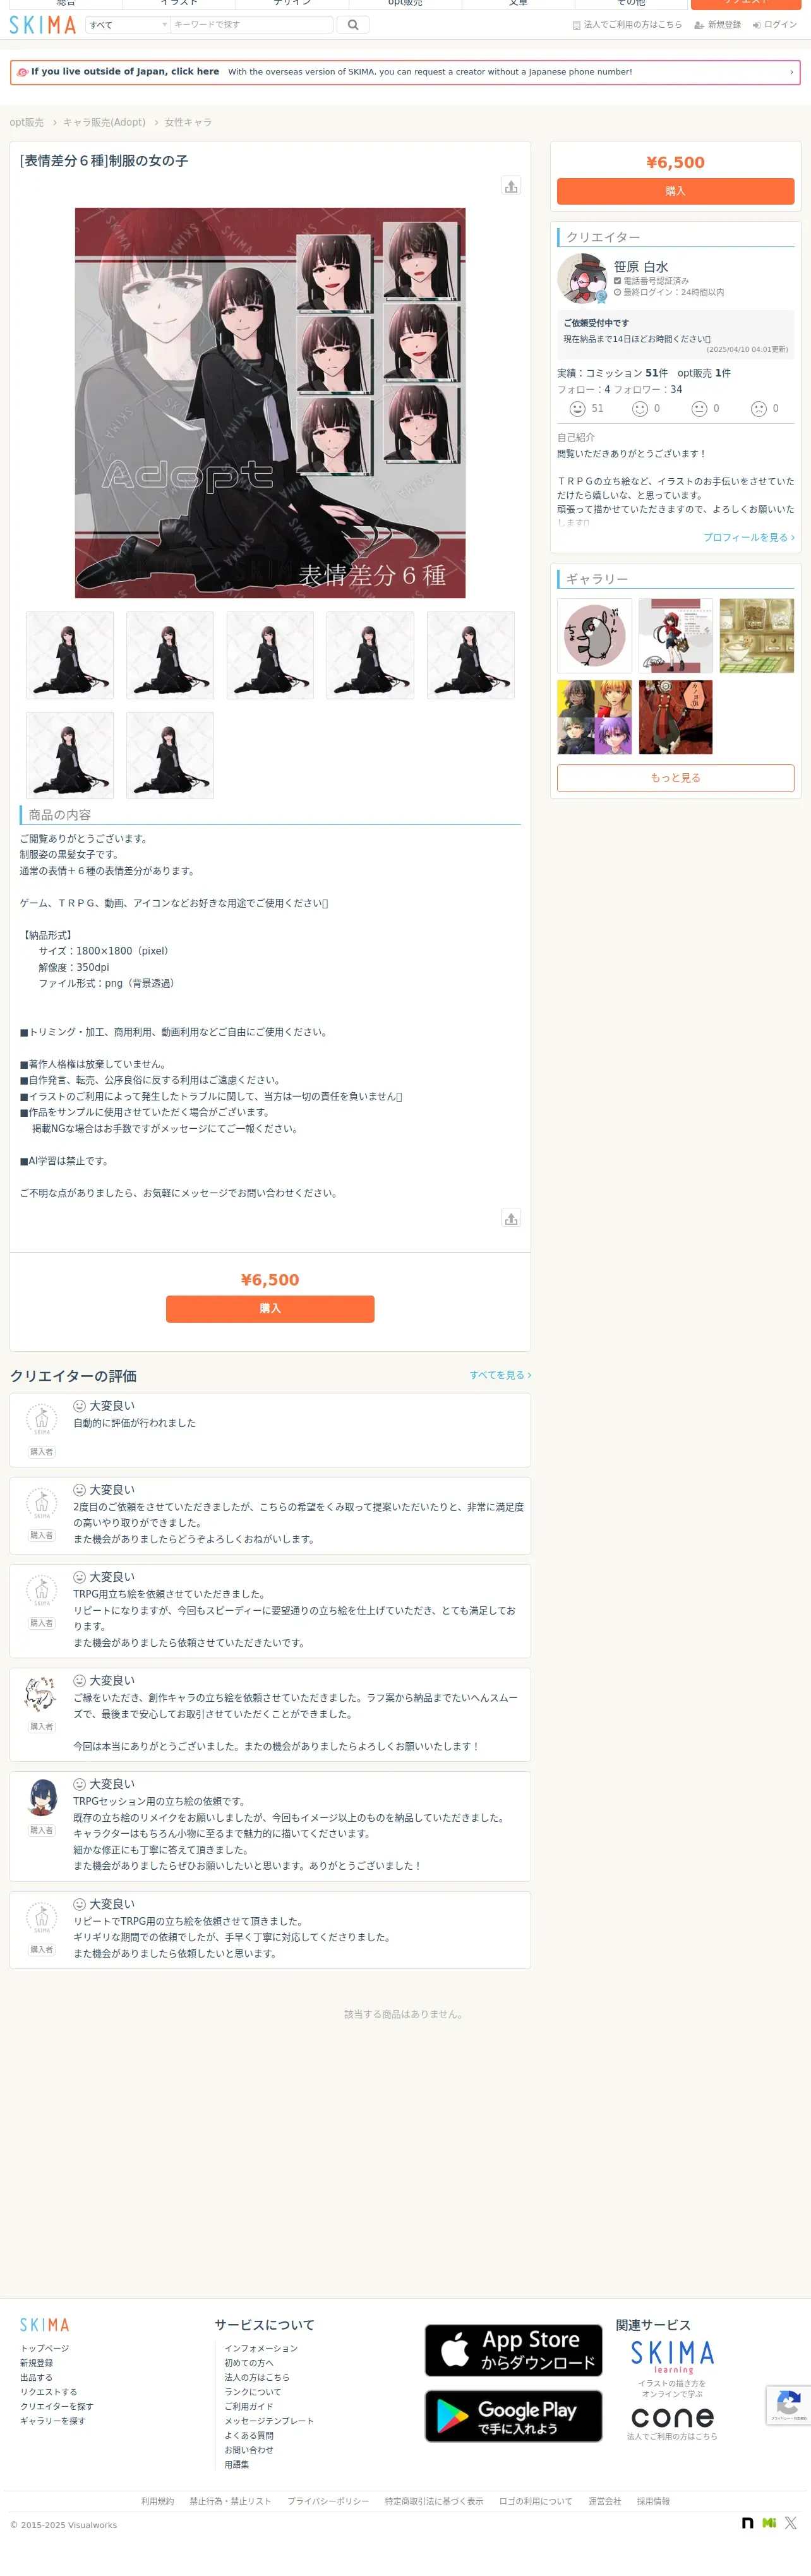The height and width of the screenshot is (2576, 811).
Task: Open the bird illustration gallery thumbnail
Action: tap(594, 636)
